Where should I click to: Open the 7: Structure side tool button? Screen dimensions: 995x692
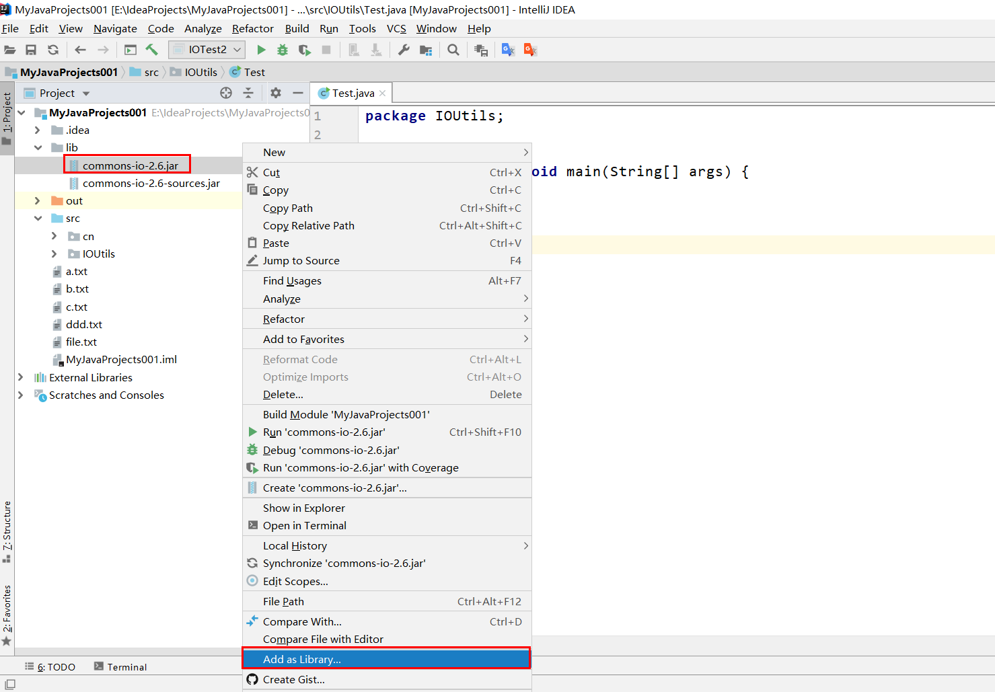7,531
